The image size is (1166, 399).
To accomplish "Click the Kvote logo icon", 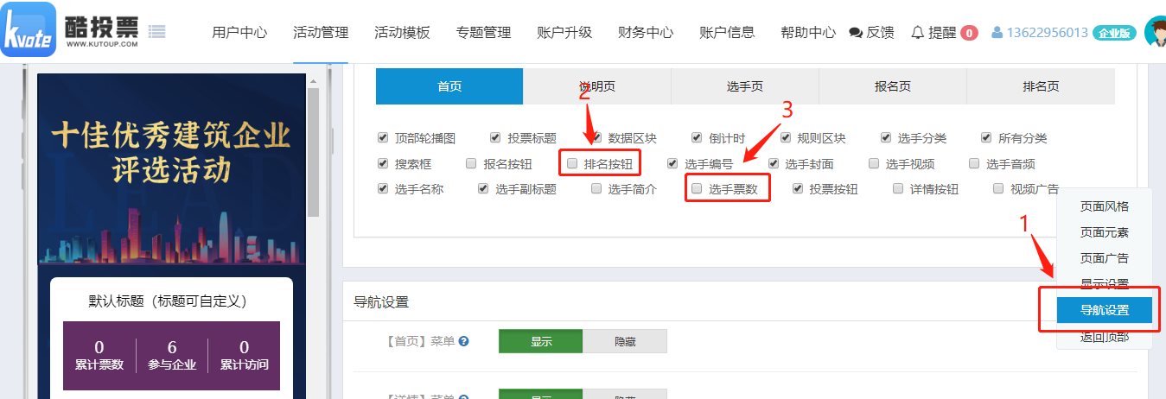I will [x=29, y=28].
